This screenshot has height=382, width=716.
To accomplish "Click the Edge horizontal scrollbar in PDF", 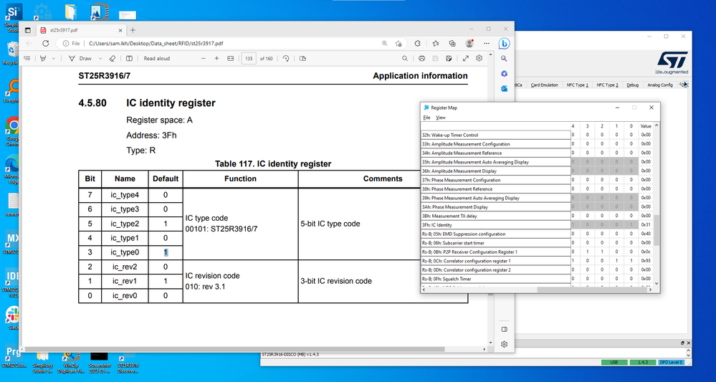I will pos(233,349).
